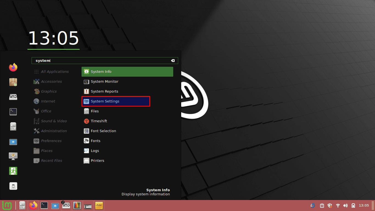This screenshot has width=375, height=211.
Task: Open the firewall shield icon in system tray
Action: pos(329,205)
